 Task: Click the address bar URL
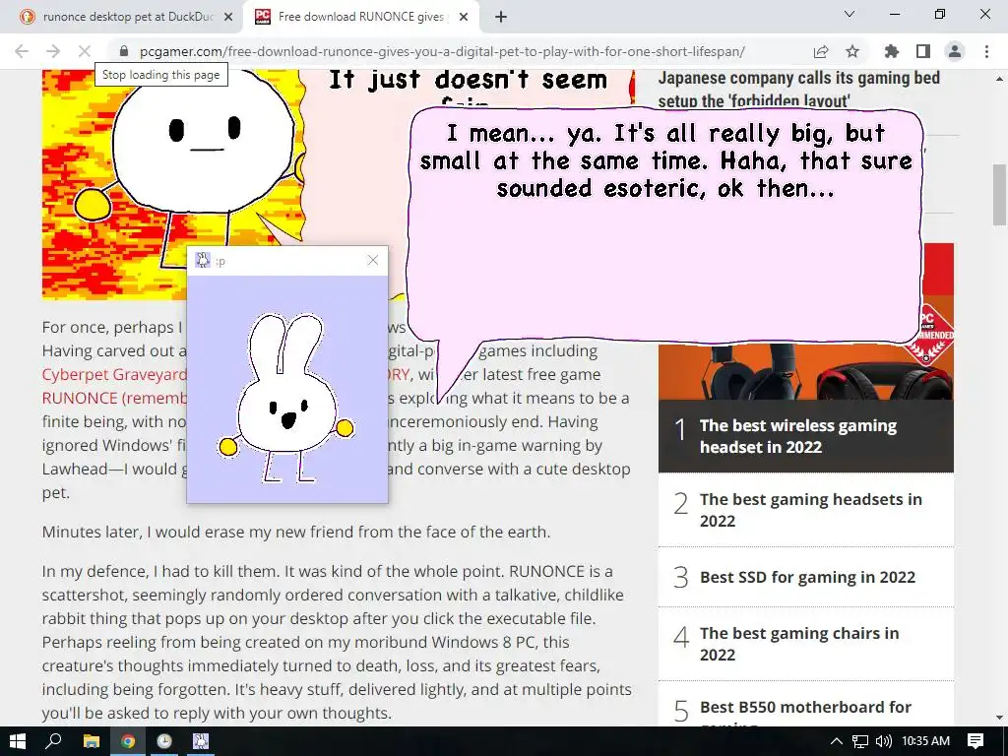click(442, 51)
